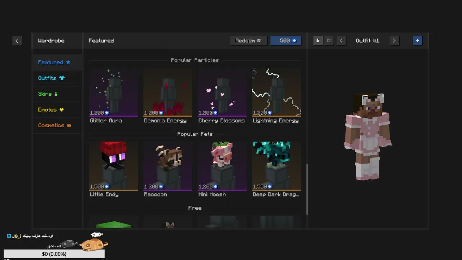
Task: Click the "Wardrobe" panel title
Action: 51,41
